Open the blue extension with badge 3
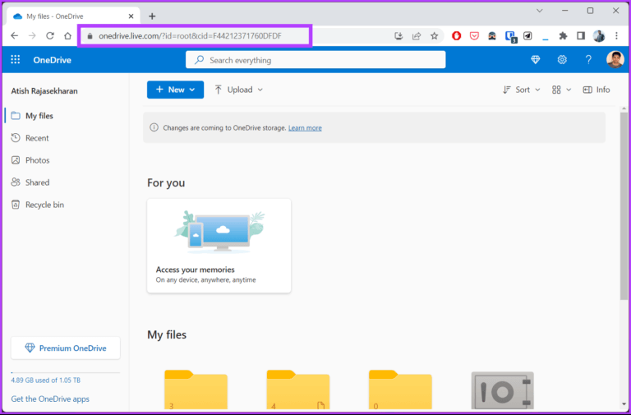The width and height of the screenshot is (631, 415). point(511,37)
